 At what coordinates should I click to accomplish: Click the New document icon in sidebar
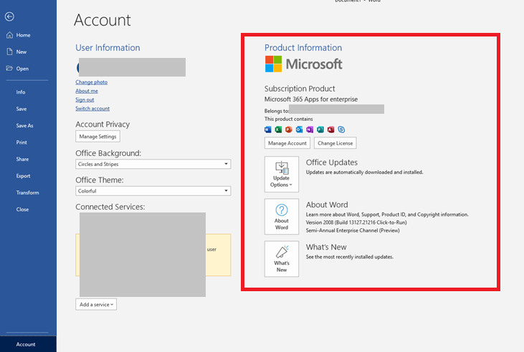10,52
